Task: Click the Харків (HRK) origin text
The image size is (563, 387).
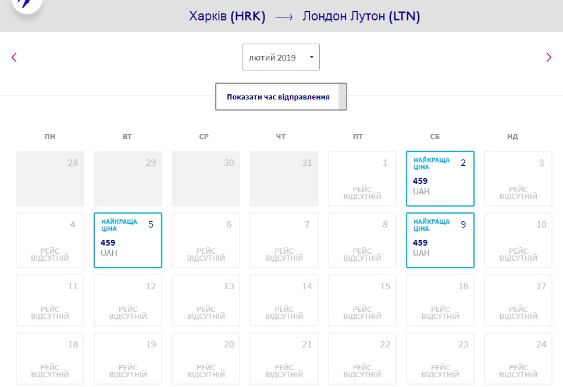Action: pos(227,16)
